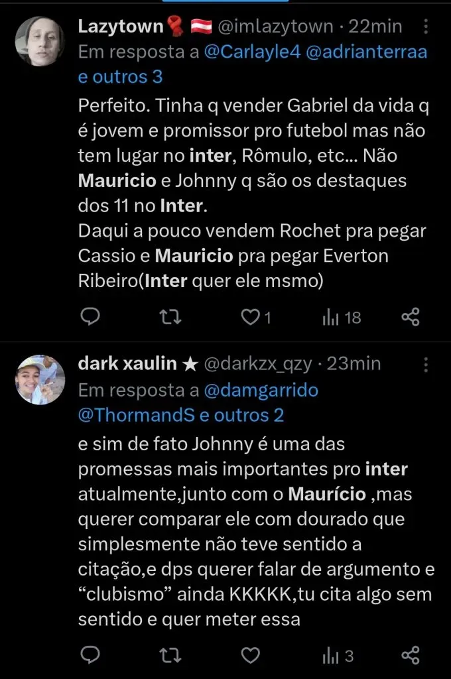This screenshot has width=451, height=679.
Task: Open the @imlazytown username handle
Action: 276,27
